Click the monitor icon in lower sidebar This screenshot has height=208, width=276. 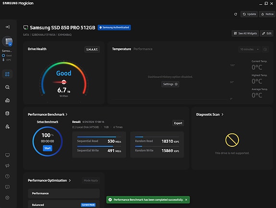(x=7, y=155)
